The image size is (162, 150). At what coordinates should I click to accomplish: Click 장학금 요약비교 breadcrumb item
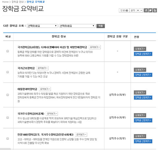[x=36, y=2]
